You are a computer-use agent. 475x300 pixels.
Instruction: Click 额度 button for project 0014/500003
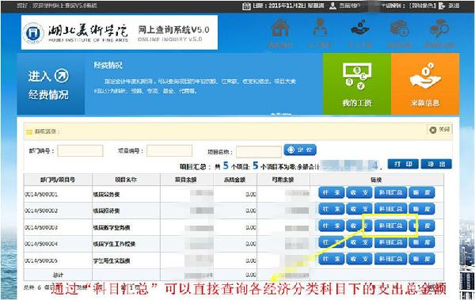pyautogui.click(x=422, y=226)
